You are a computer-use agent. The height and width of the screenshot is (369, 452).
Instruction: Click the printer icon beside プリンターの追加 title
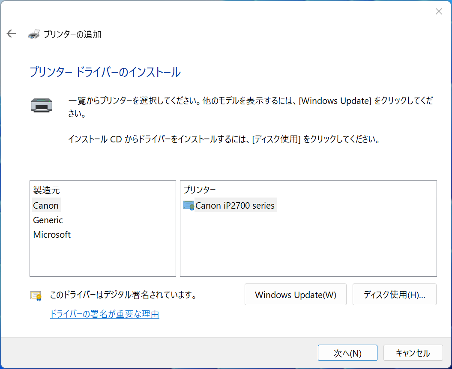[33, 33]
